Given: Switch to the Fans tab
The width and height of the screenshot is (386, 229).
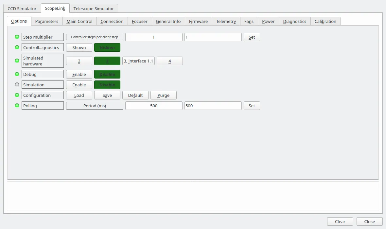Looking at the screenshot, I should [249, 21].
